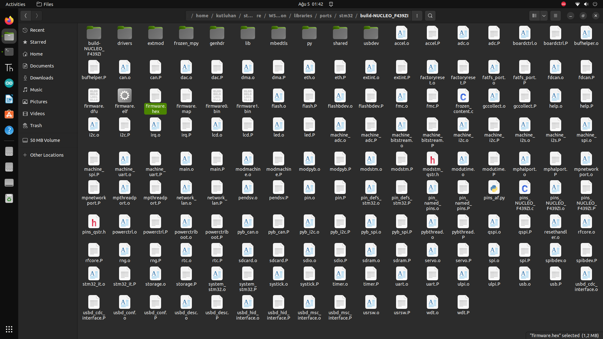This screenshot has height=339, width=603.
Task: Open the folder options three-dot menu
Action: (x=417, y=16)
